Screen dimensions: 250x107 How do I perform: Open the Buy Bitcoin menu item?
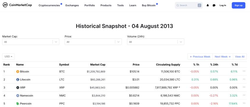click(x=149, y=6)
